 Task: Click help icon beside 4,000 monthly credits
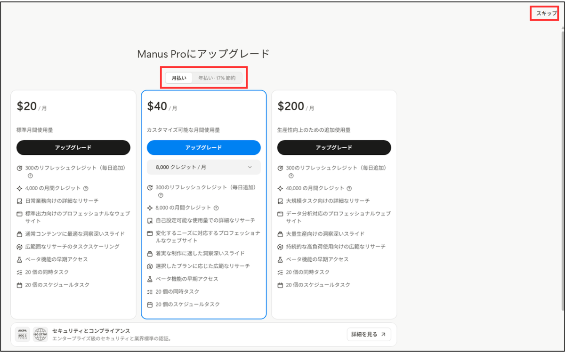(86, 188)
